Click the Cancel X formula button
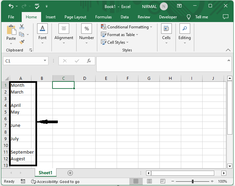 (65, 61)
